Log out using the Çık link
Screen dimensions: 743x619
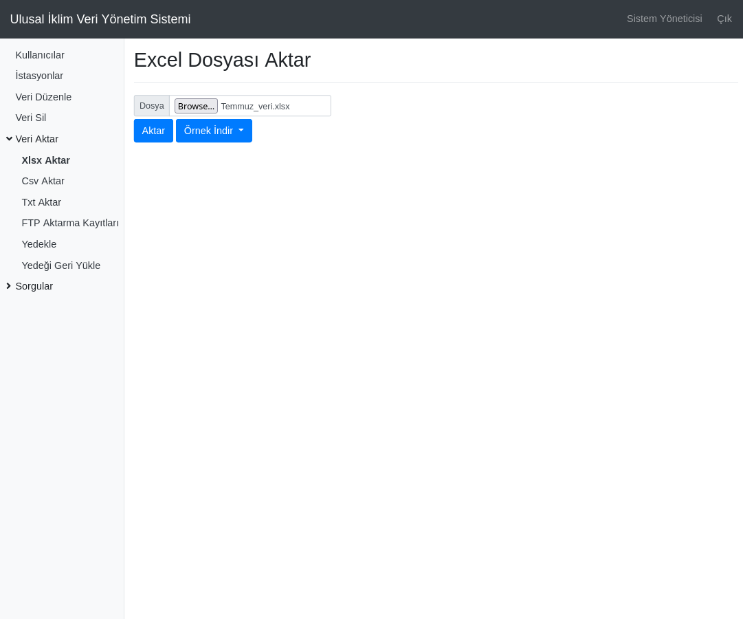[x=724, y=19]
